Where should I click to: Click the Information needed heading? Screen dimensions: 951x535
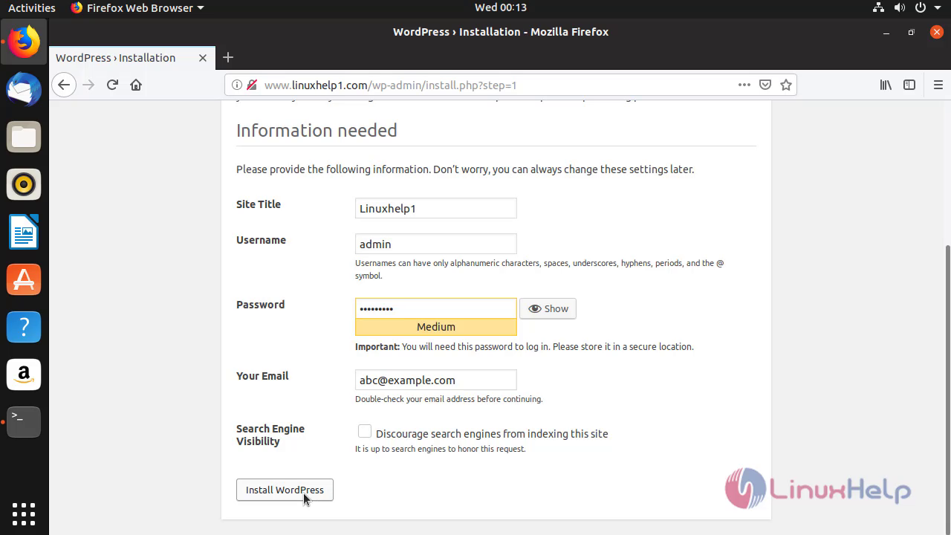(317, 130)
